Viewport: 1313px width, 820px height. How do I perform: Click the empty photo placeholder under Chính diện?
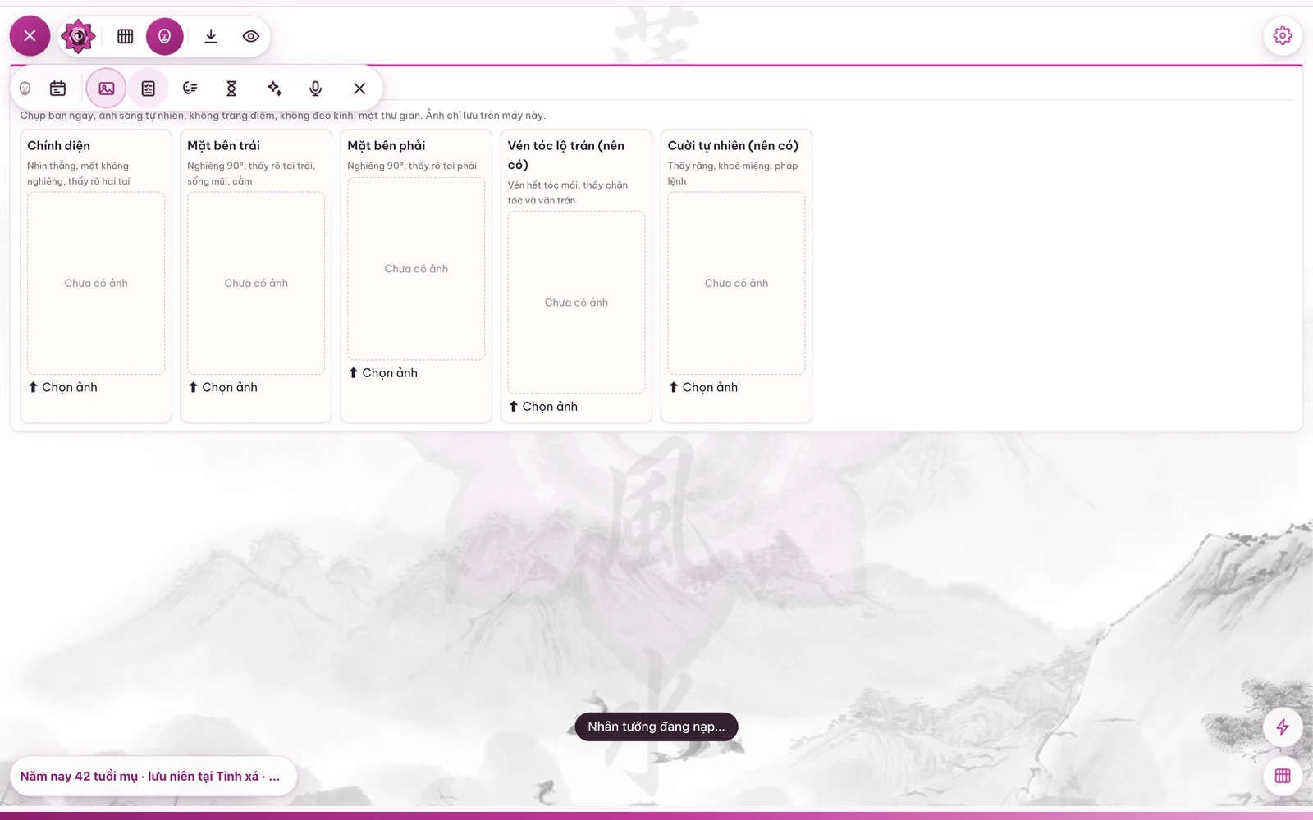(96, 283)
